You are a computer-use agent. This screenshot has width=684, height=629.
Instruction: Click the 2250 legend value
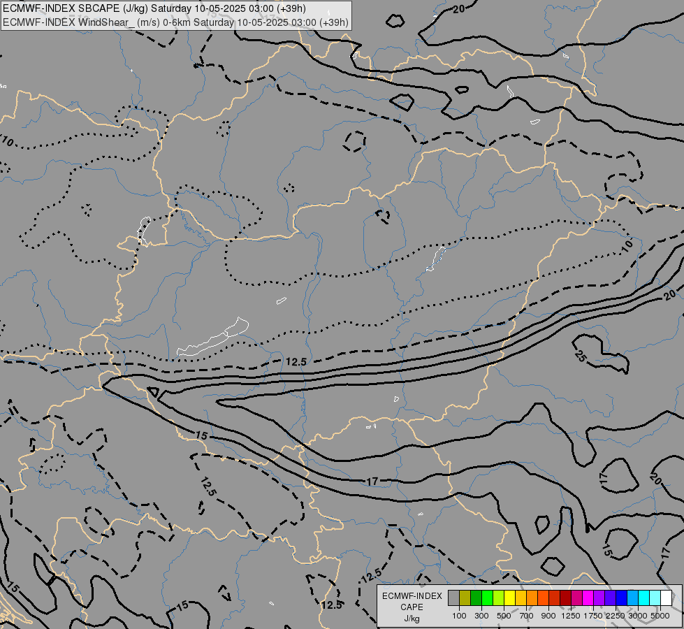[x=616, y=616]
